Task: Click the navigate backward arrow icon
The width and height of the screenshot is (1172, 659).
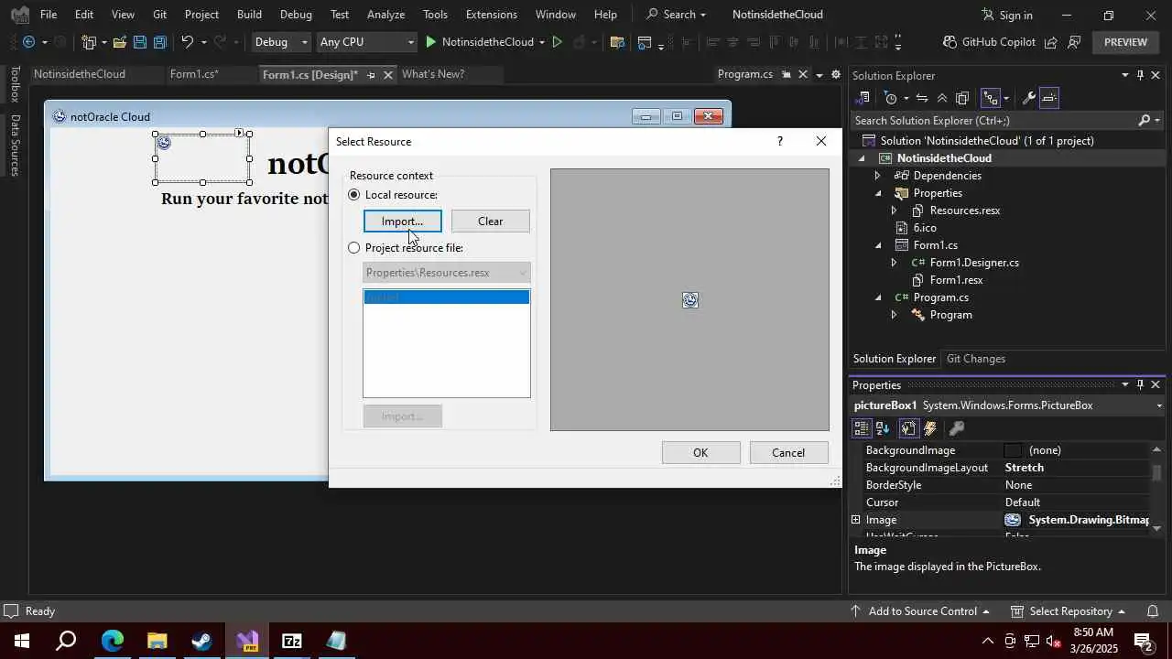Action: coord(28,42)
